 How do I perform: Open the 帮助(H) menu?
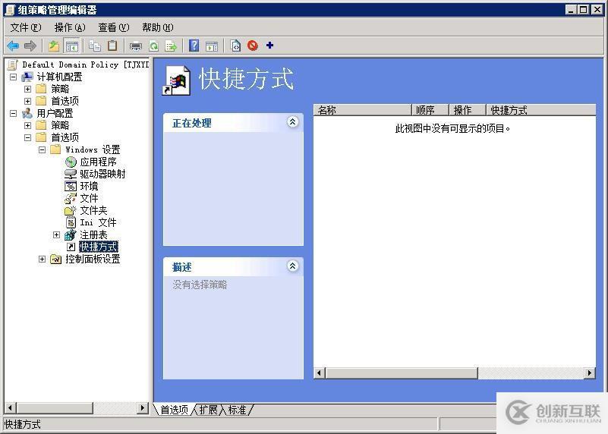158,27
